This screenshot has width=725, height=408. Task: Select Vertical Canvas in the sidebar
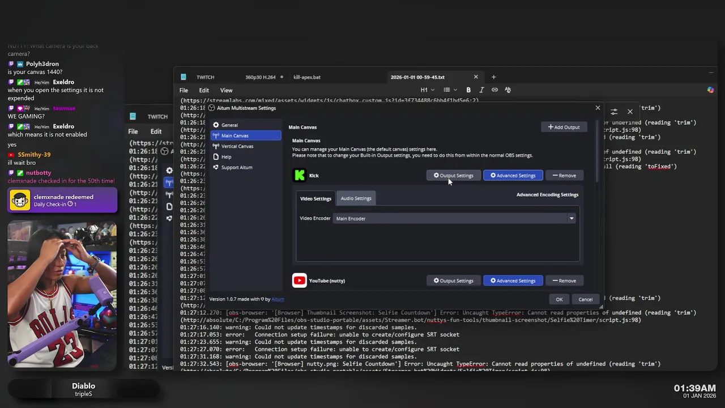point(246,146)
